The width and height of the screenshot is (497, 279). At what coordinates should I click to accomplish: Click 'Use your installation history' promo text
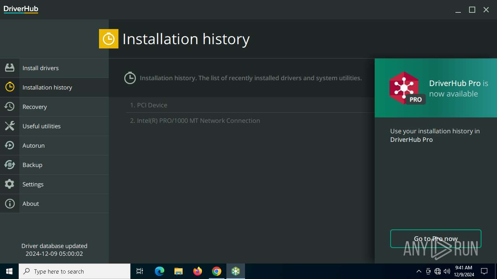[435, 135]
